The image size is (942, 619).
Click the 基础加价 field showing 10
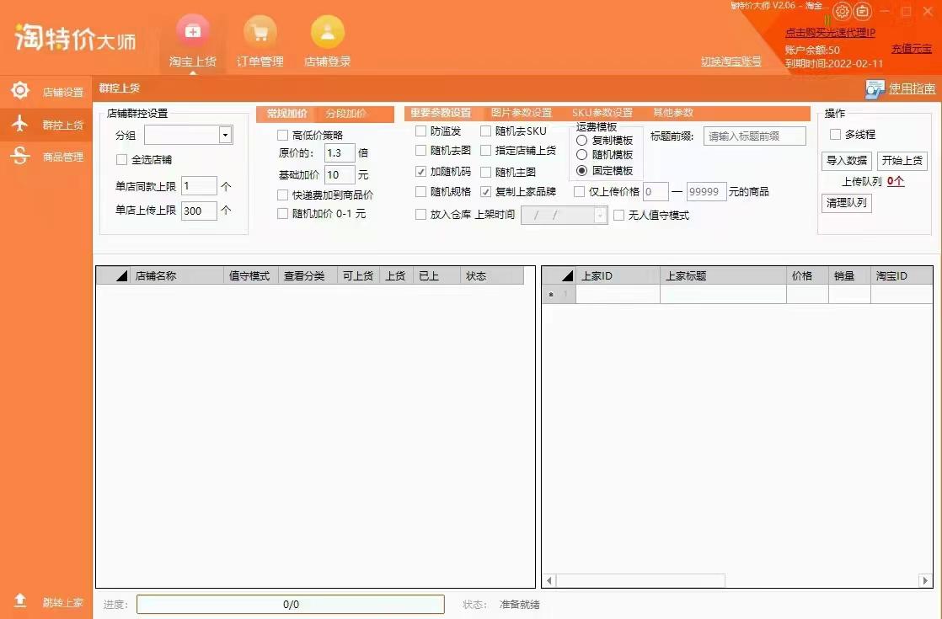click(340, 174)
